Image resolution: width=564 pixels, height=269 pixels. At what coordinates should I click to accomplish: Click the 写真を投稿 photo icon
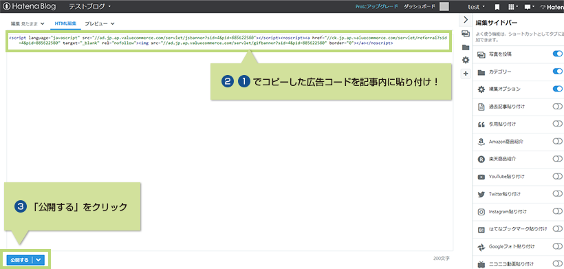point(481,54)
